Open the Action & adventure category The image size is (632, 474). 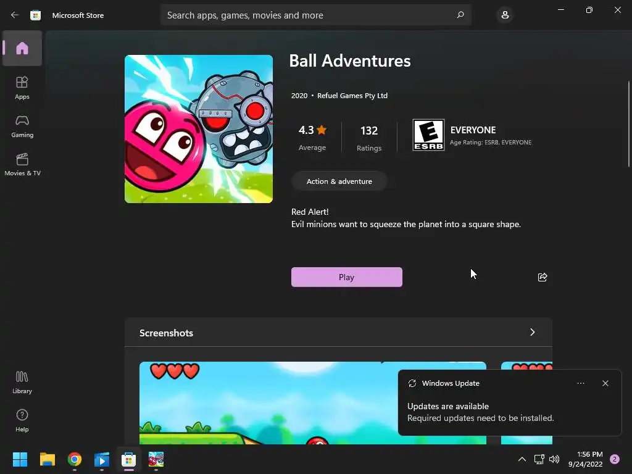(x=339, y=181)
